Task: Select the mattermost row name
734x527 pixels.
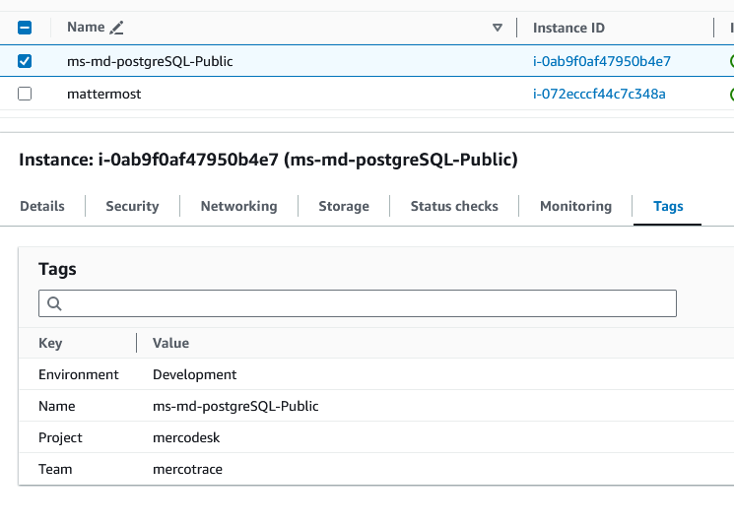Action: click(103, 95)
